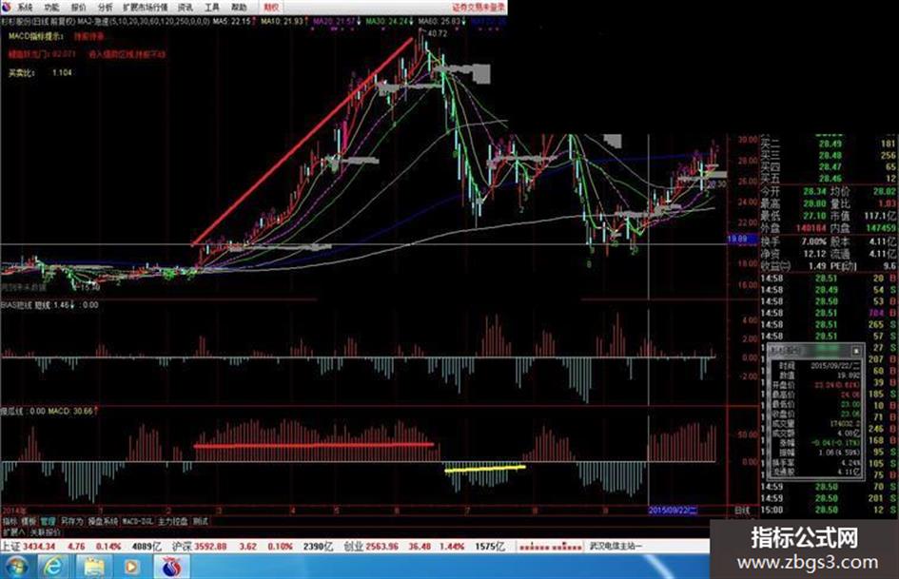Click the 买卖比 1.104 label
The width and height of the screenshot is (899, 579).
40,73
